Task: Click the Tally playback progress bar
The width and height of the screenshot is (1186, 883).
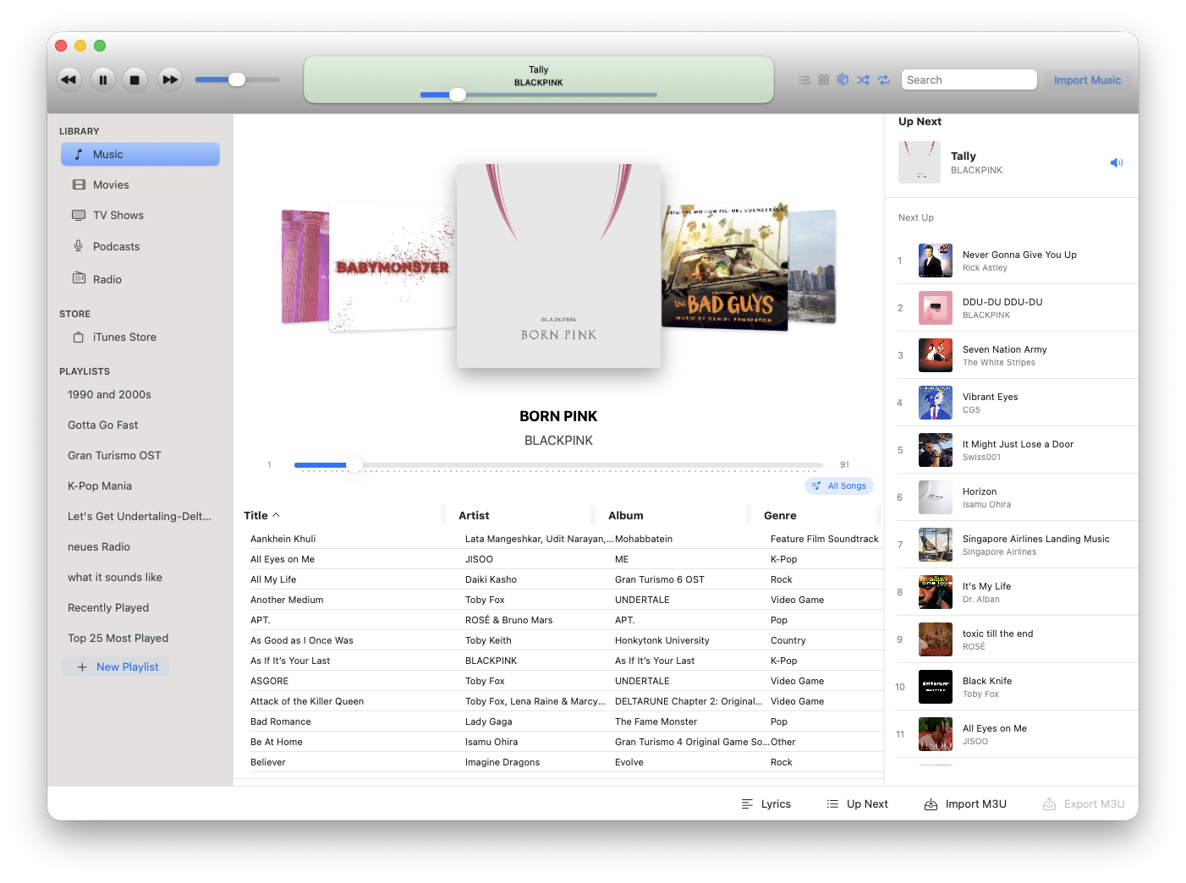Action: (539, 95)
